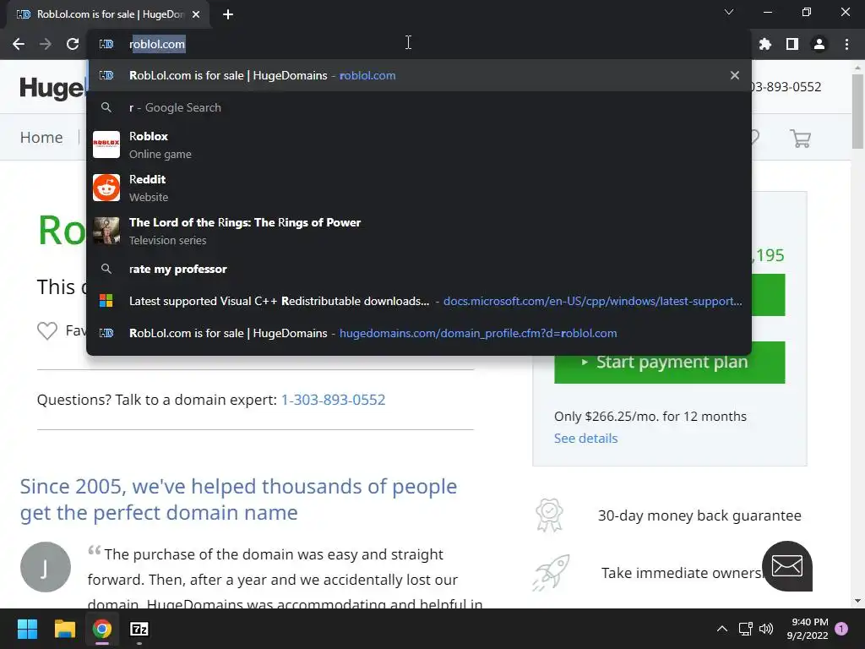Select the hugedomains.com domain_profile suggestion
This screenshot has width=865, height=649.
419,333
